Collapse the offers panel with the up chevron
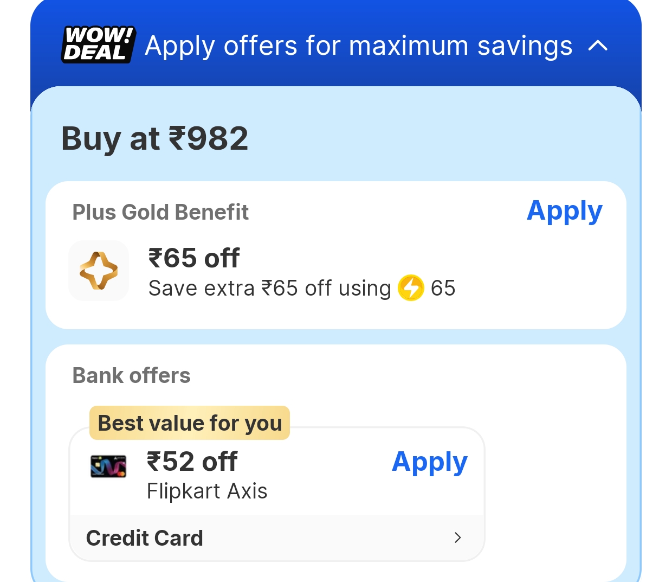Screen dimensions: 672x582 pyautogui.click(x=598, y=46)
